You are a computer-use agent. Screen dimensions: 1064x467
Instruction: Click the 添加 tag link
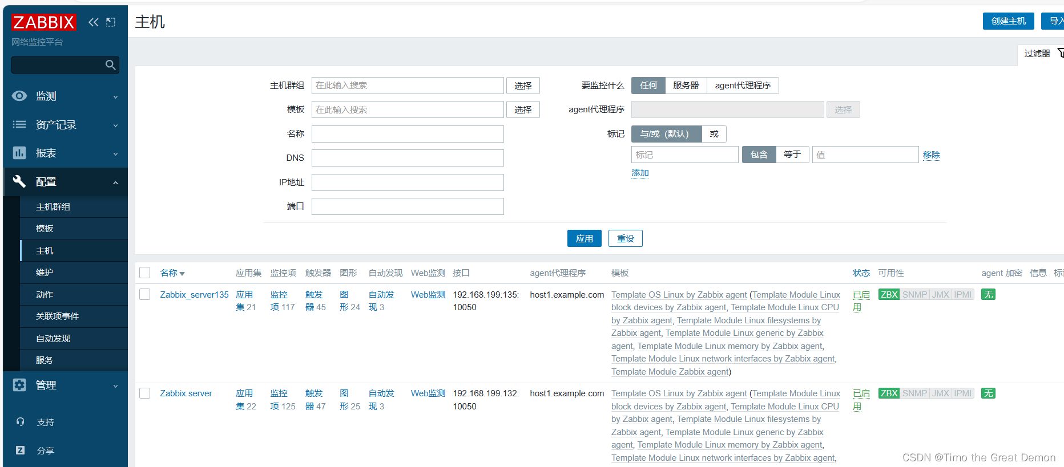pos(640,173)
